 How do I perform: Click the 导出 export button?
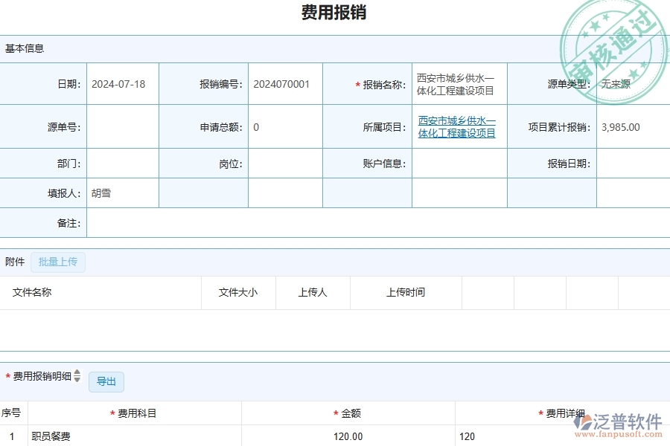(x=106, y=381)
